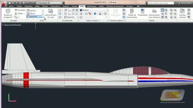The height and width of the screenshot is (108, 193).
Task: Open the Realista visual style dropdown
Action: tap(94, 10)
